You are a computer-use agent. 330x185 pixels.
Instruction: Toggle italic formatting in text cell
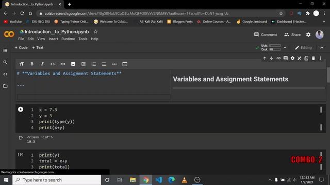click(42, 64)
